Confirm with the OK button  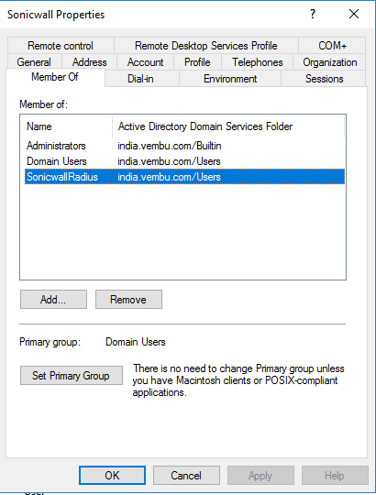coord(112,475)
